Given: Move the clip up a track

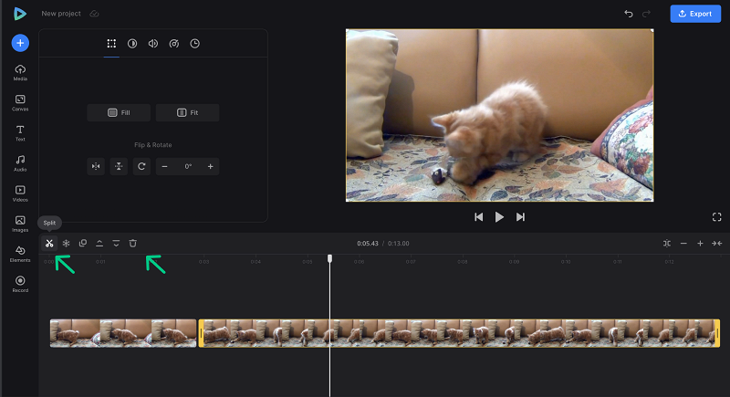Looking at the screenshot, I should coord(99,244).
